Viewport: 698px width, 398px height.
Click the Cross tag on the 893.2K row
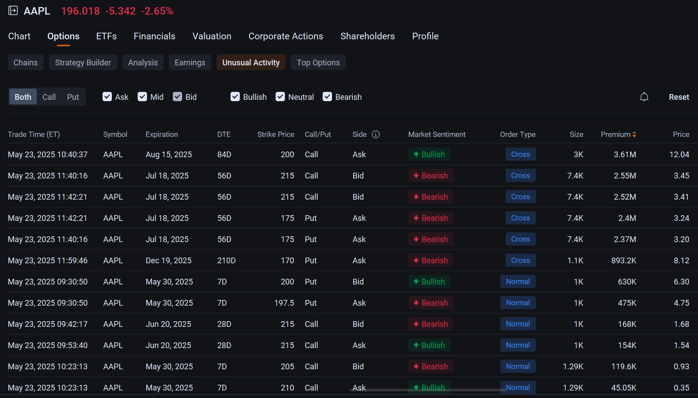[520, 260]
